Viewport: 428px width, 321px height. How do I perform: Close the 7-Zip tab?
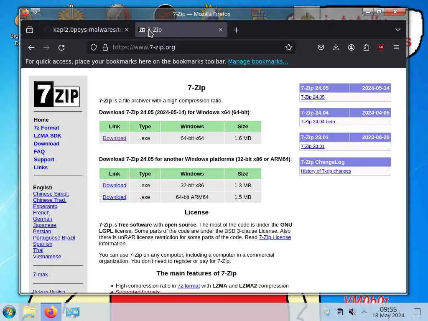coord(221,30)
